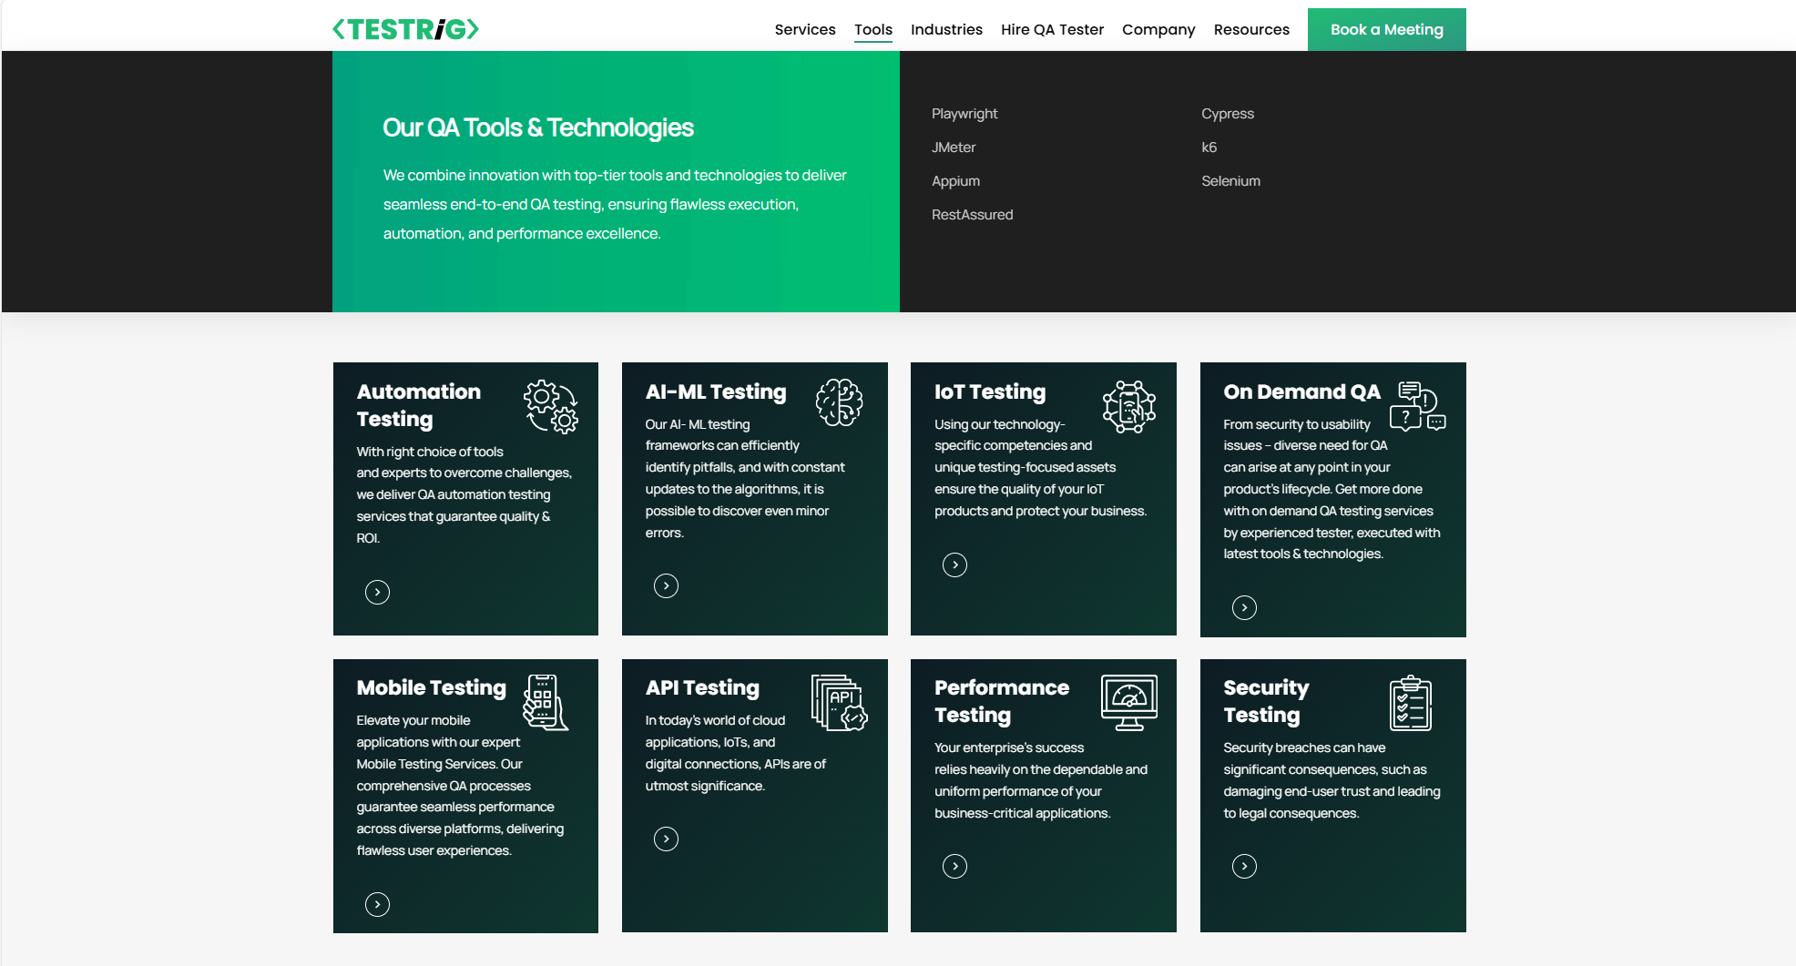Click the Performance Testing monitor gauge icon

coord(1129,702)
